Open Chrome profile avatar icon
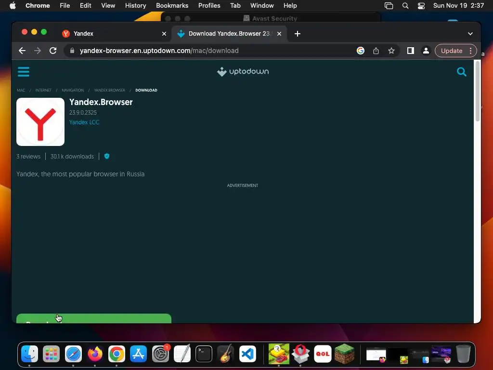The image size is (493, 370). pyautogui.click(x=426, y=51)
